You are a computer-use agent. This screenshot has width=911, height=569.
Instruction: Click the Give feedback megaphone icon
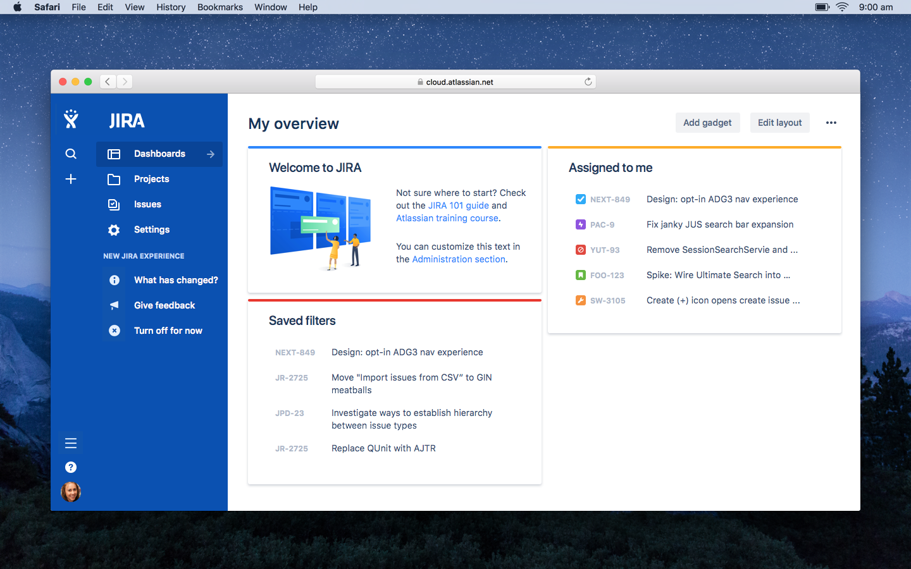114,305
